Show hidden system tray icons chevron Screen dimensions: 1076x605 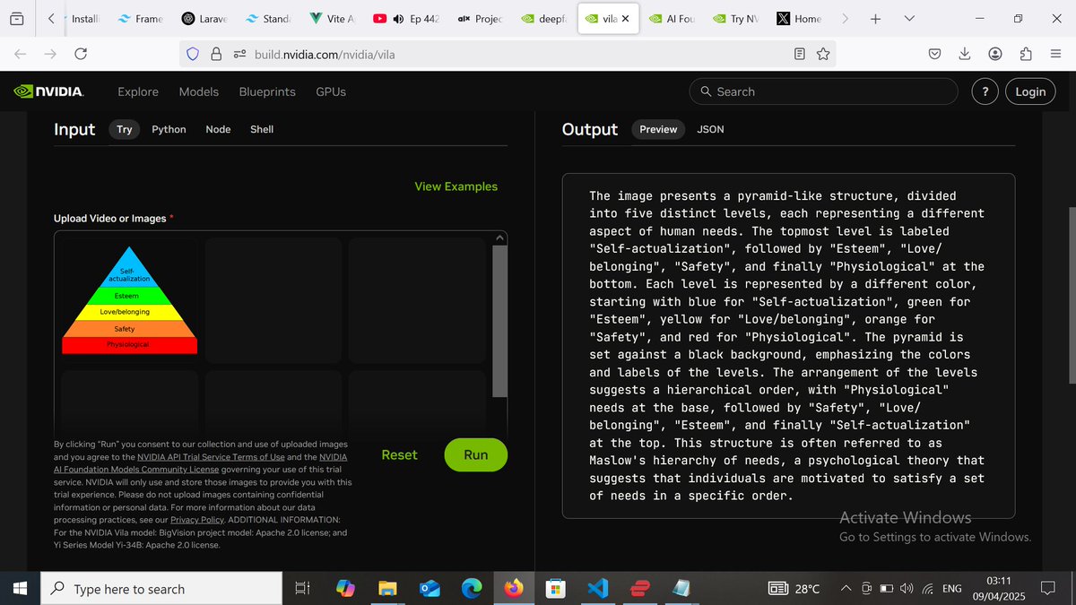pos(846,589)
